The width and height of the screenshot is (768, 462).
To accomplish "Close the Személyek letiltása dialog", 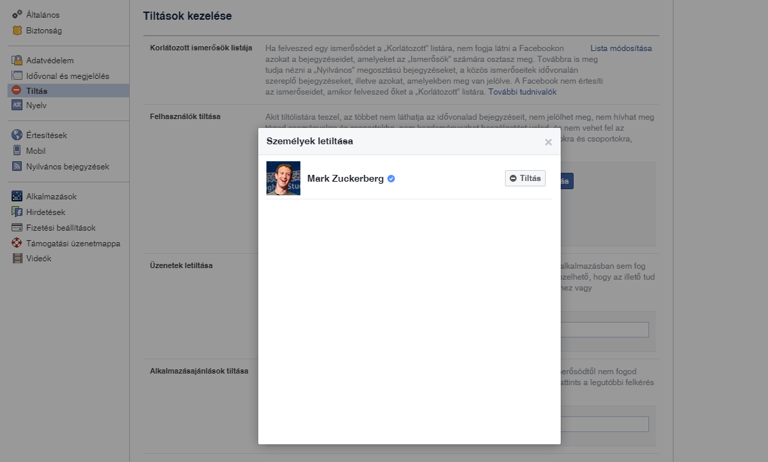I will tap(548, 142).
